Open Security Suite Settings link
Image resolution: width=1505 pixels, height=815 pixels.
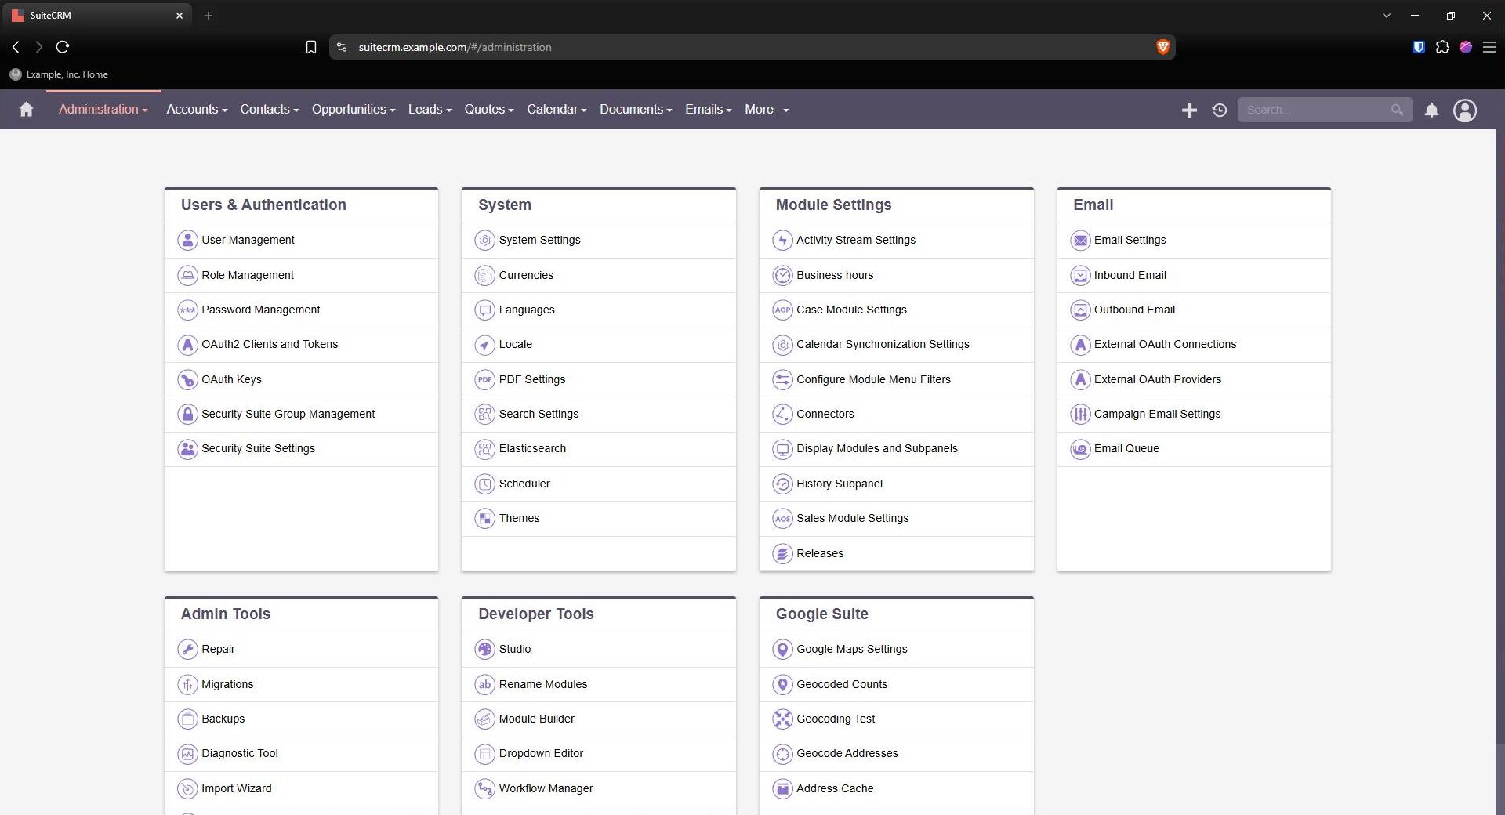258,449
